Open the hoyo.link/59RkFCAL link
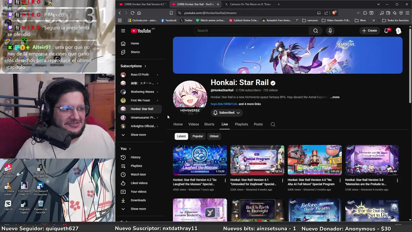The image size is (412, 232). coord(224,104)
